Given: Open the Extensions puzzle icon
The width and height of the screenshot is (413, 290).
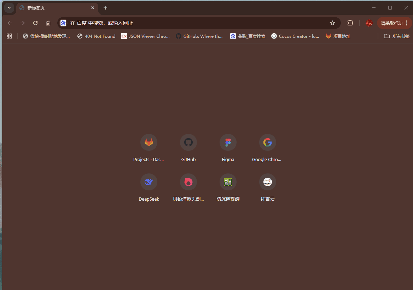Looking at the screenshot, I should coord(350,23).
